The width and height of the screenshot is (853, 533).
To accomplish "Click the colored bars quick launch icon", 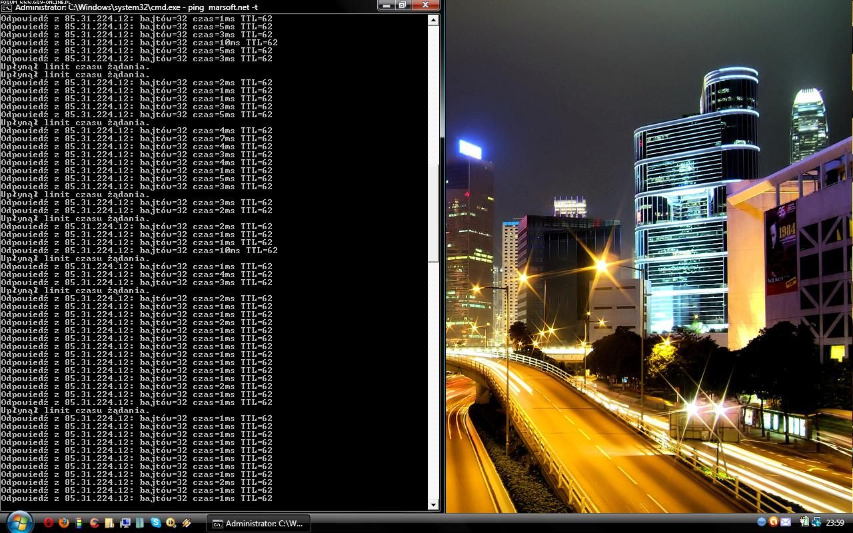I will click(x=79, y=523).
